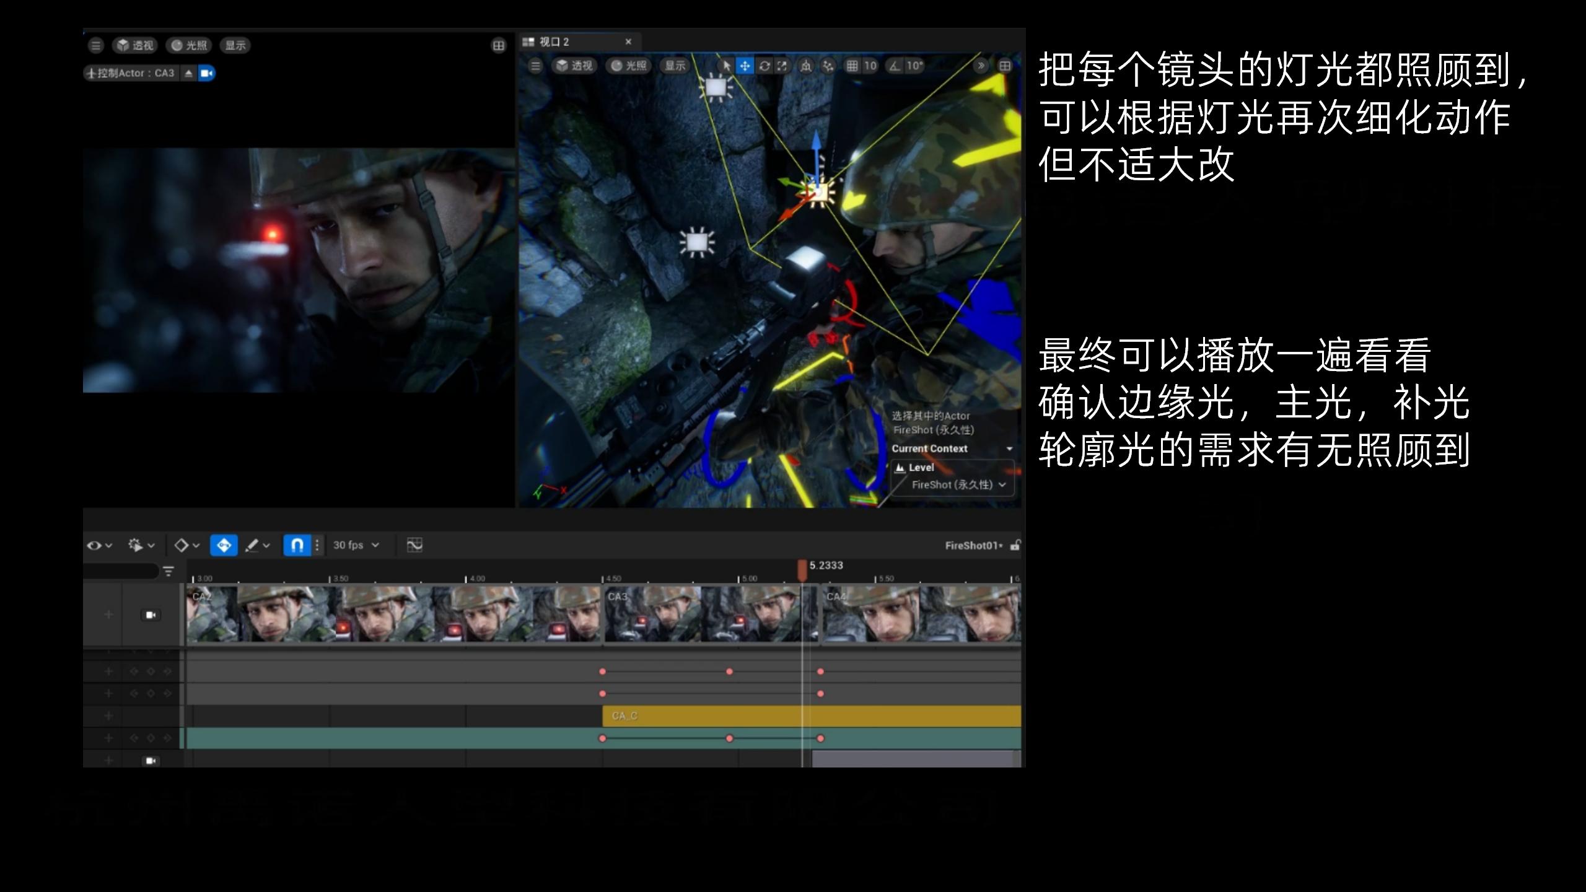Click the left viewport layout grid icon
Image resolution: width=1586 pixels, height=892 pixels.
[x=498, y=45]
